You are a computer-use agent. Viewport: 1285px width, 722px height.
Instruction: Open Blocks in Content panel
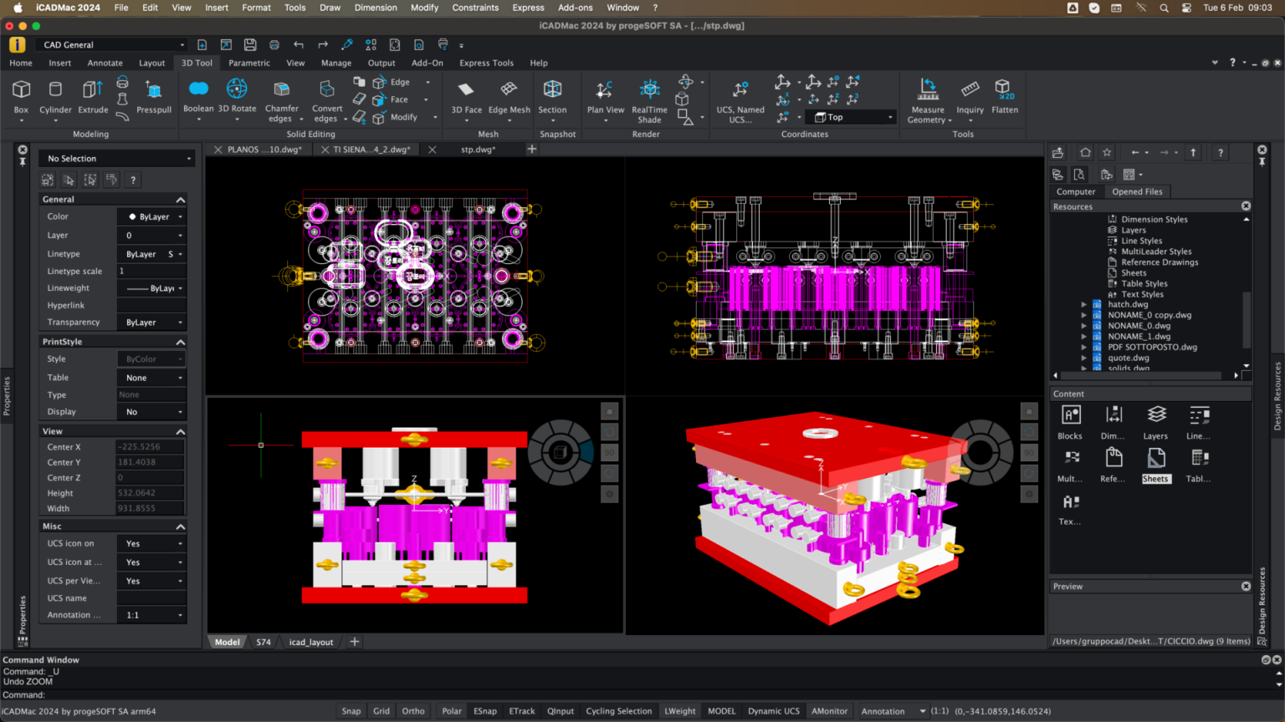[x=1070, y=422]
